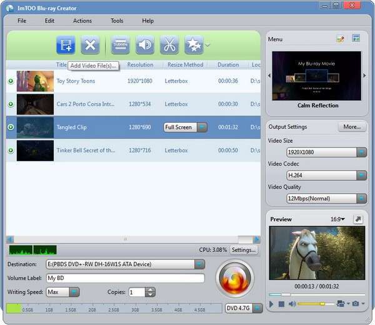The image size is (375, 325).
Task: Expand the Full Screen resize method dropdown
Action: point(202,127)
